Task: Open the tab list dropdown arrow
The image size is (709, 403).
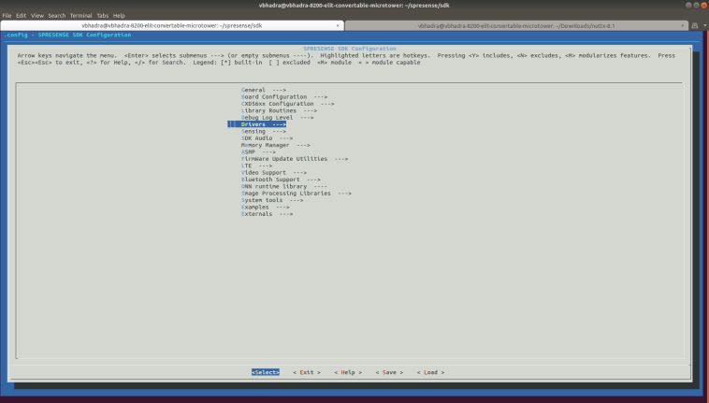Action: click(x=704, y=26)
